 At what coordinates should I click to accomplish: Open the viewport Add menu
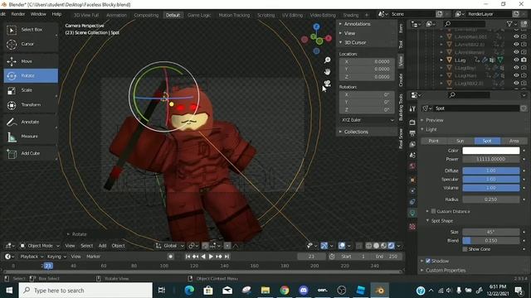[x=102, y=246]
